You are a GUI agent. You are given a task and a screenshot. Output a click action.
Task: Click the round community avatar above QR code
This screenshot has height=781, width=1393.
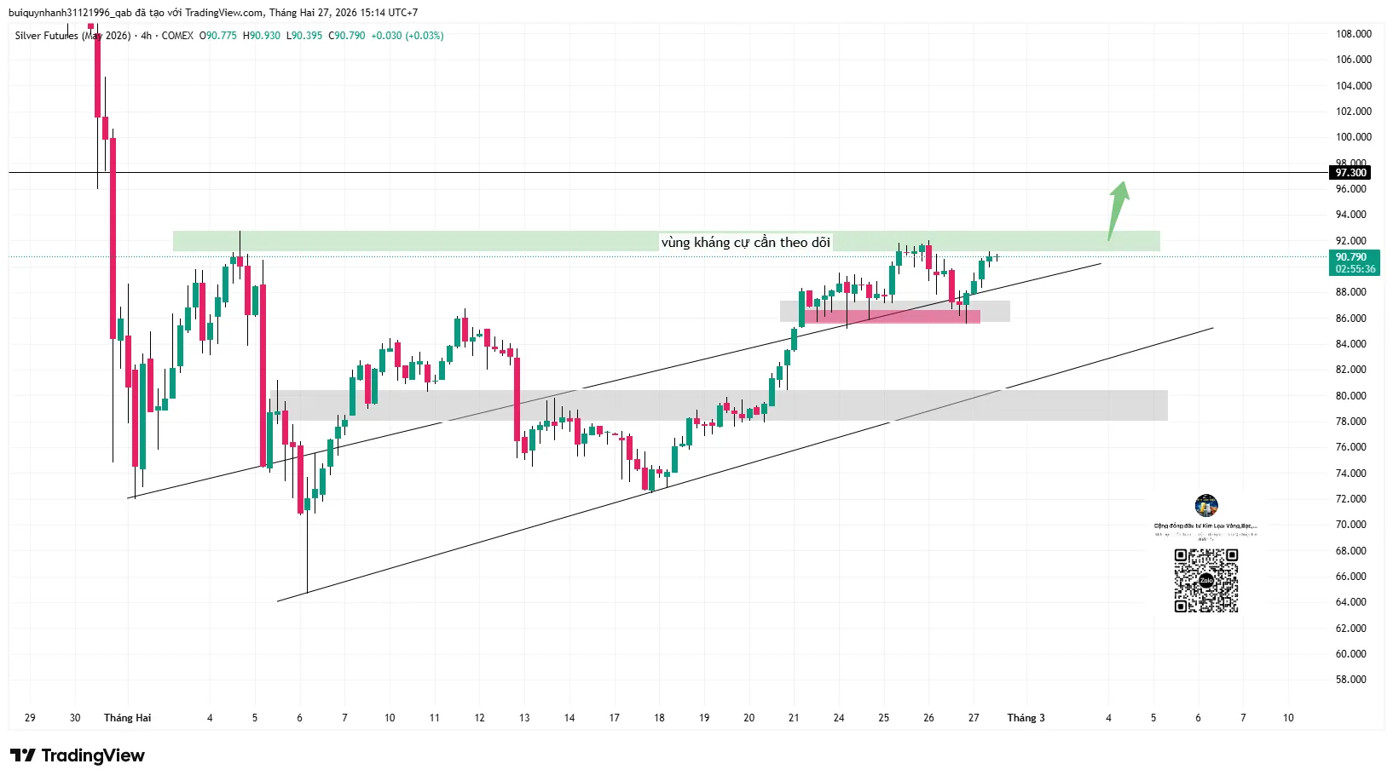coord(1206,506)
